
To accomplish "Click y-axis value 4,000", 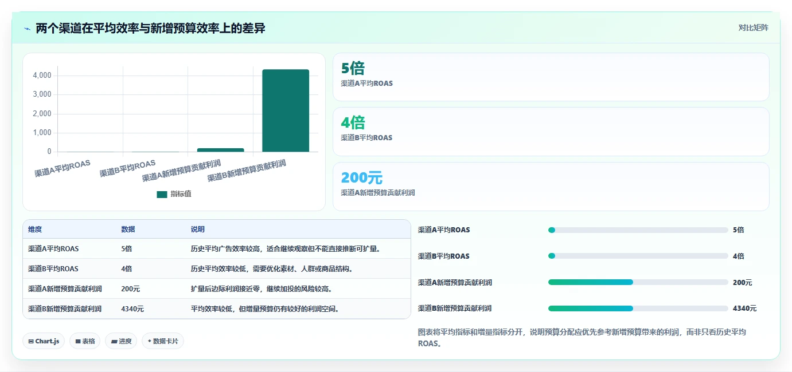I will point(42,76).
